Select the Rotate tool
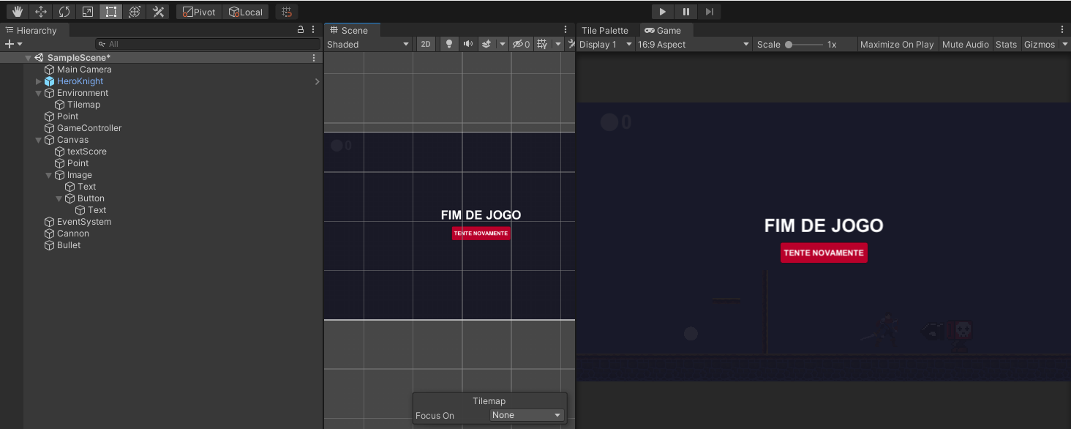Screen dimensions: 1071x429 (x=64, y=12)
